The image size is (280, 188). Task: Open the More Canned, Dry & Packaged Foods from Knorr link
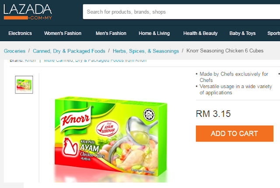pos(95,61)
